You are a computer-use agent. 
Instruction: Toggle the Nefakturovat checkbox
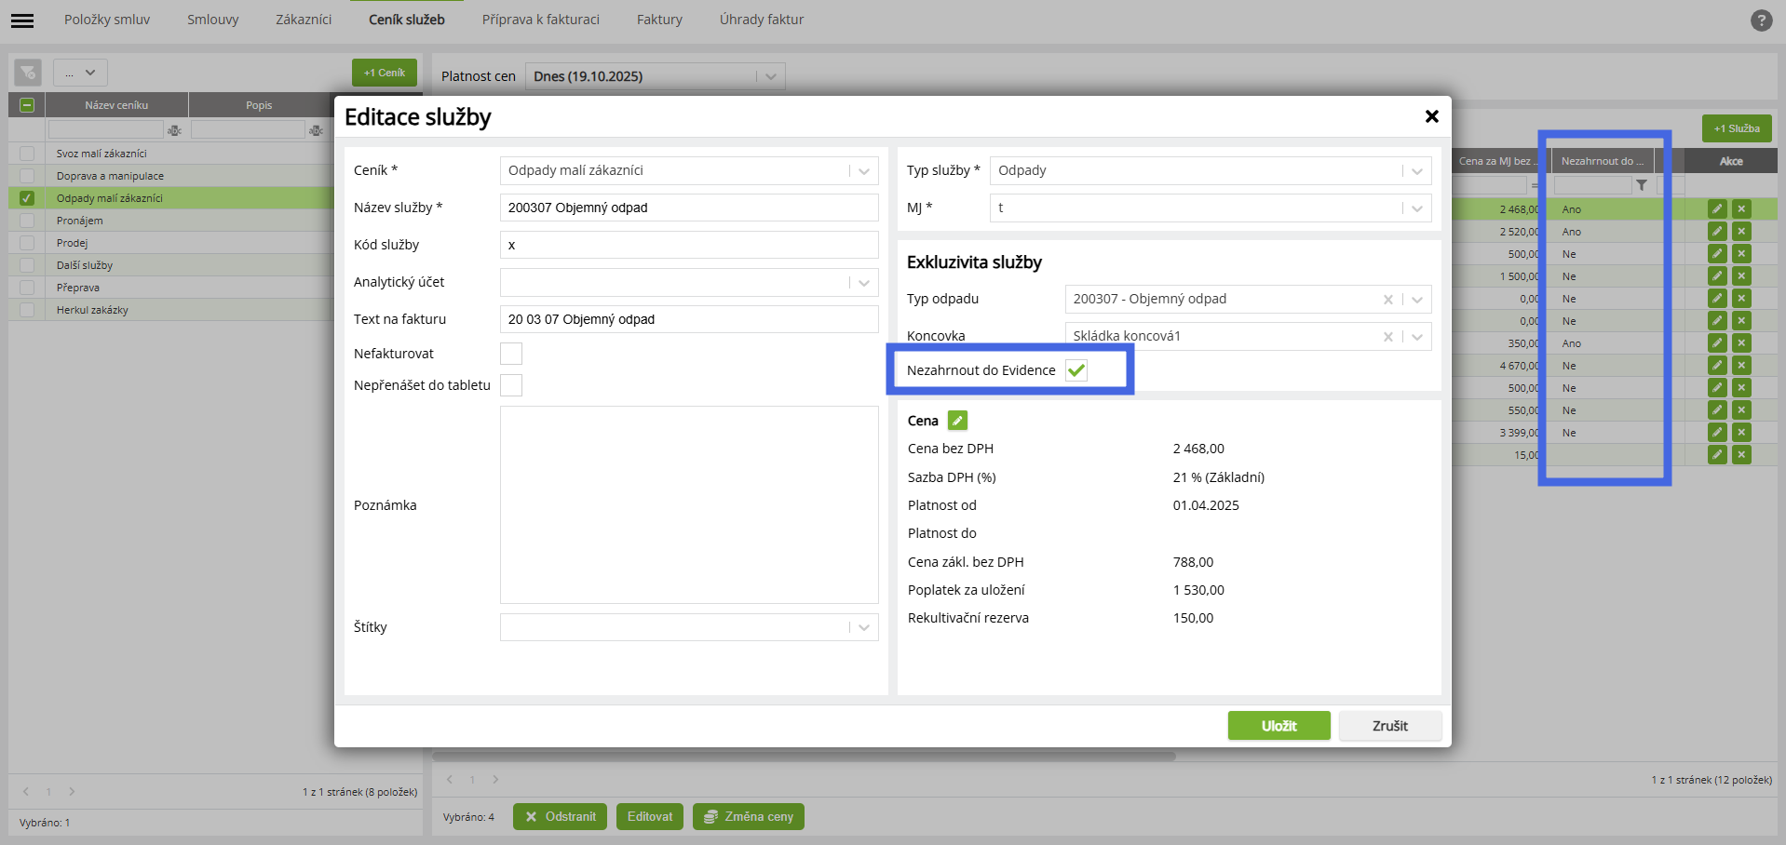coord(511,354)
